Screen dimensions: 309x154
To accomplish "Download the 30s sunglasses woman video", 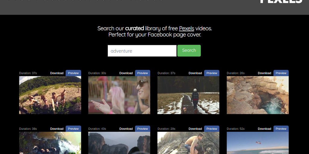I will click(126, 73).
